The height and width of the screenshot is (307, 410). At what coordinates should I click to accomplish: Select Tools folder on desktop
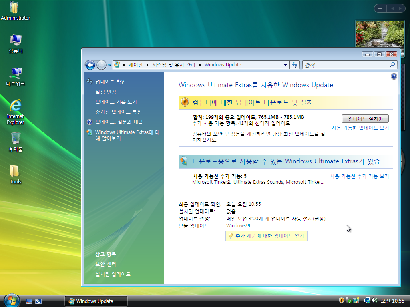pos(16,175)
